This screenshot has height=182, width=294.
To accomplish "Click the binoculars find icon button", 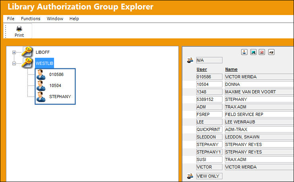I will pyautogui.click(x=271, y=52).
